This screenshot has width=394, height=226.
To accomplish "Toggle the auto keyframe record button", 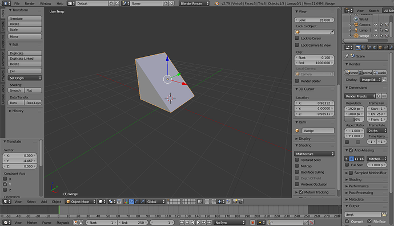I will tap(252, 223).
